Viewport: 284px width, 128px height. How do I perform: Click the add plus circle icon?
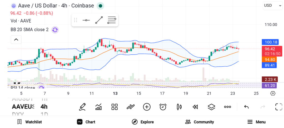[x=147, y=107]
